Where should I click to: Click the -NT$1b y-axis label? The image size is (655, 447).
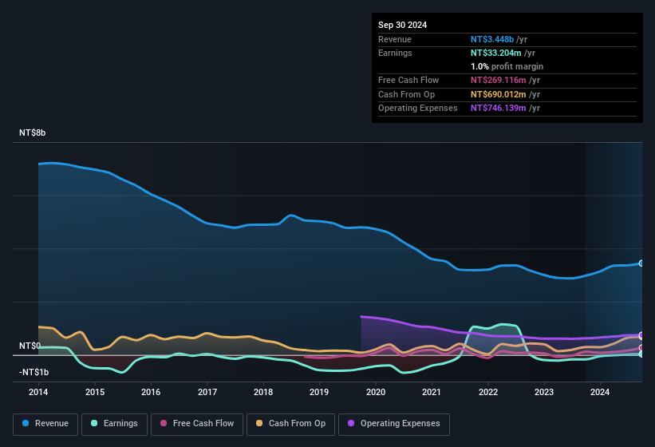pos(34,372)
